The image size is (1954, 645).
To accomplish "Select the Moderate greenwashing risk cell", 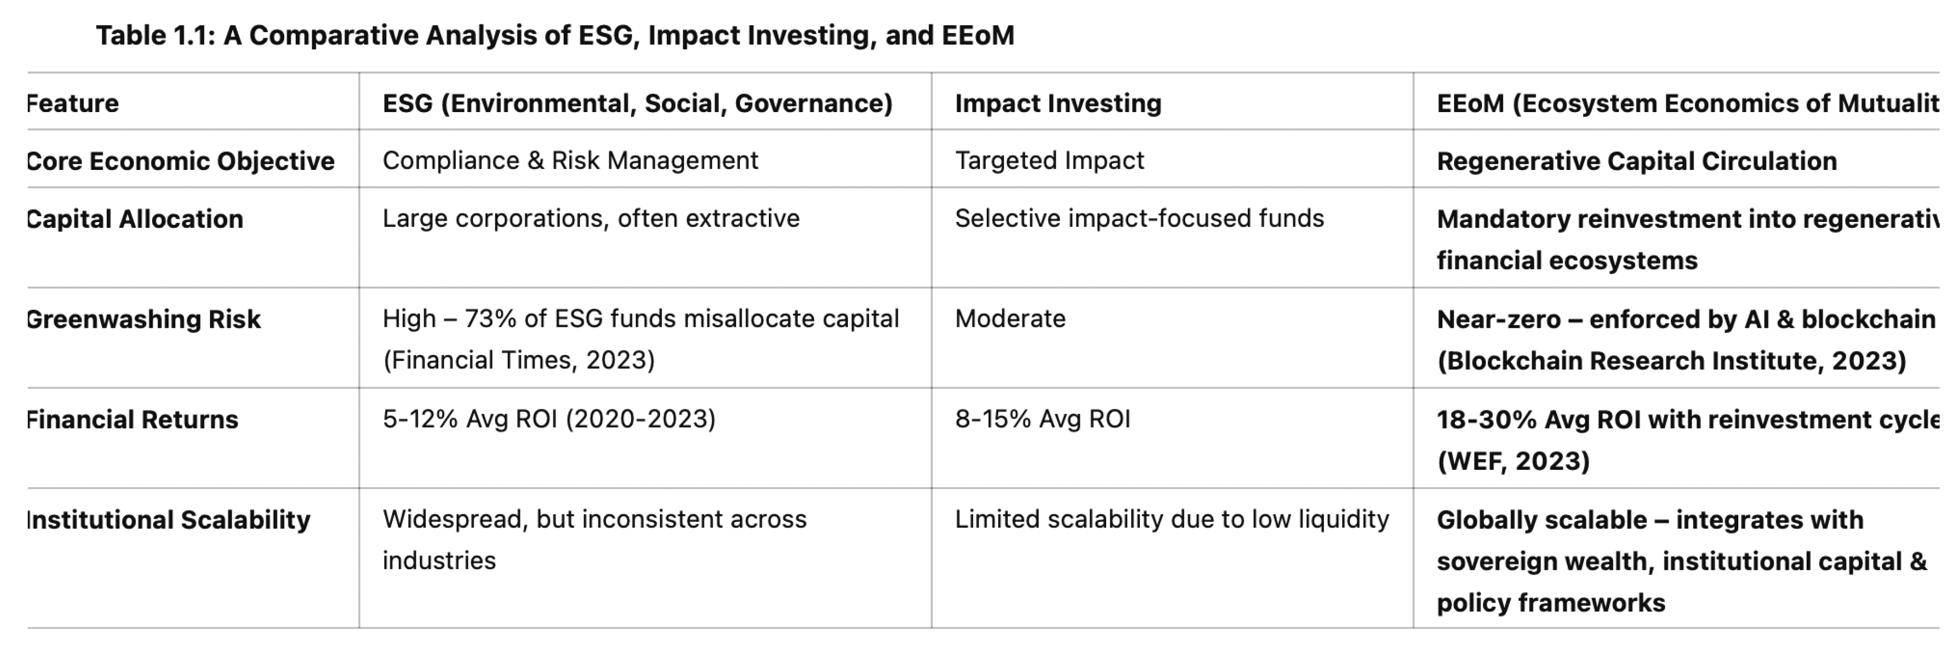I will pos(1009,318).
